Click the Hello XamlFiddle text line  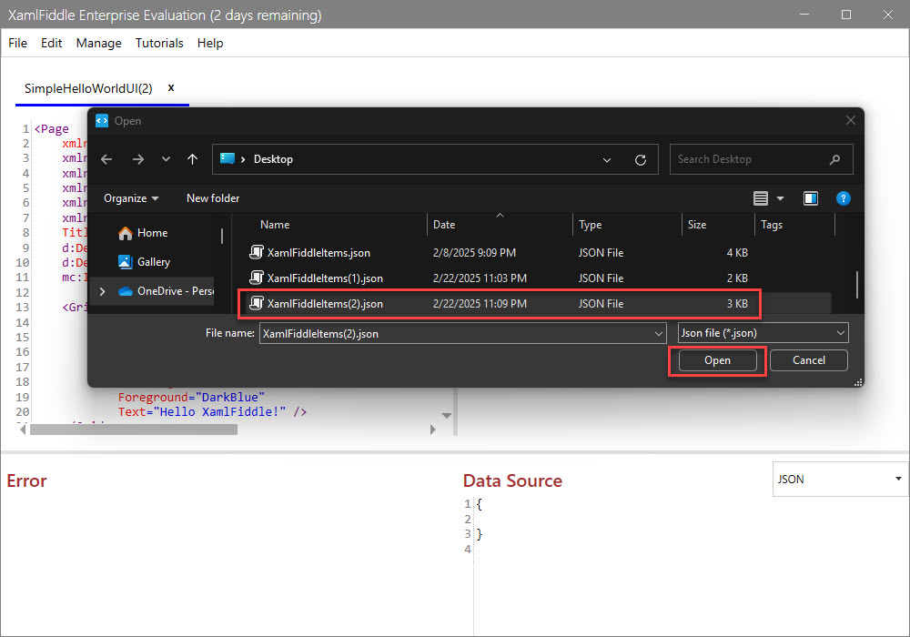coord(212,412)
